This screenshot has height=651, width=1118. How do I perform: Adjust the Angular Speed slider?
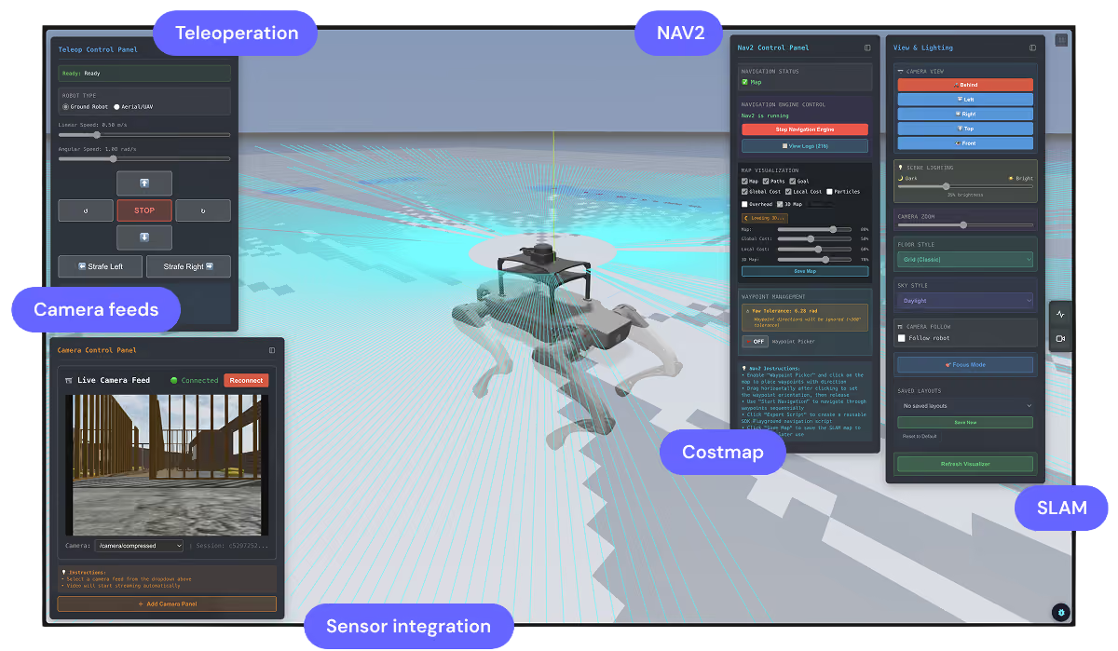click(144, 159)
